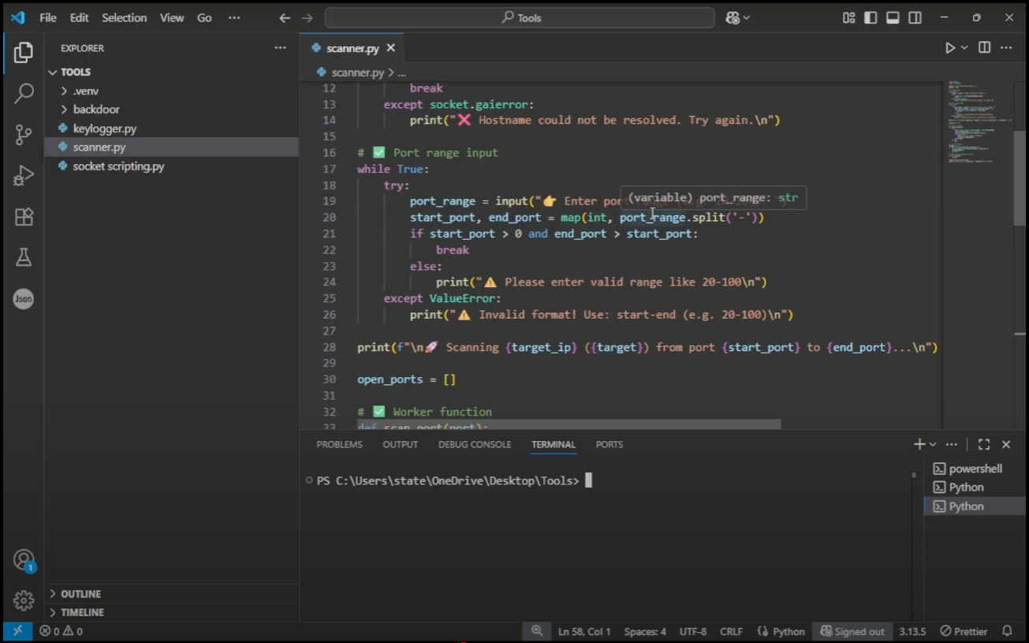Split the editor to the right
This screenshot has height=643, width=1029.
tap(984, 48)
